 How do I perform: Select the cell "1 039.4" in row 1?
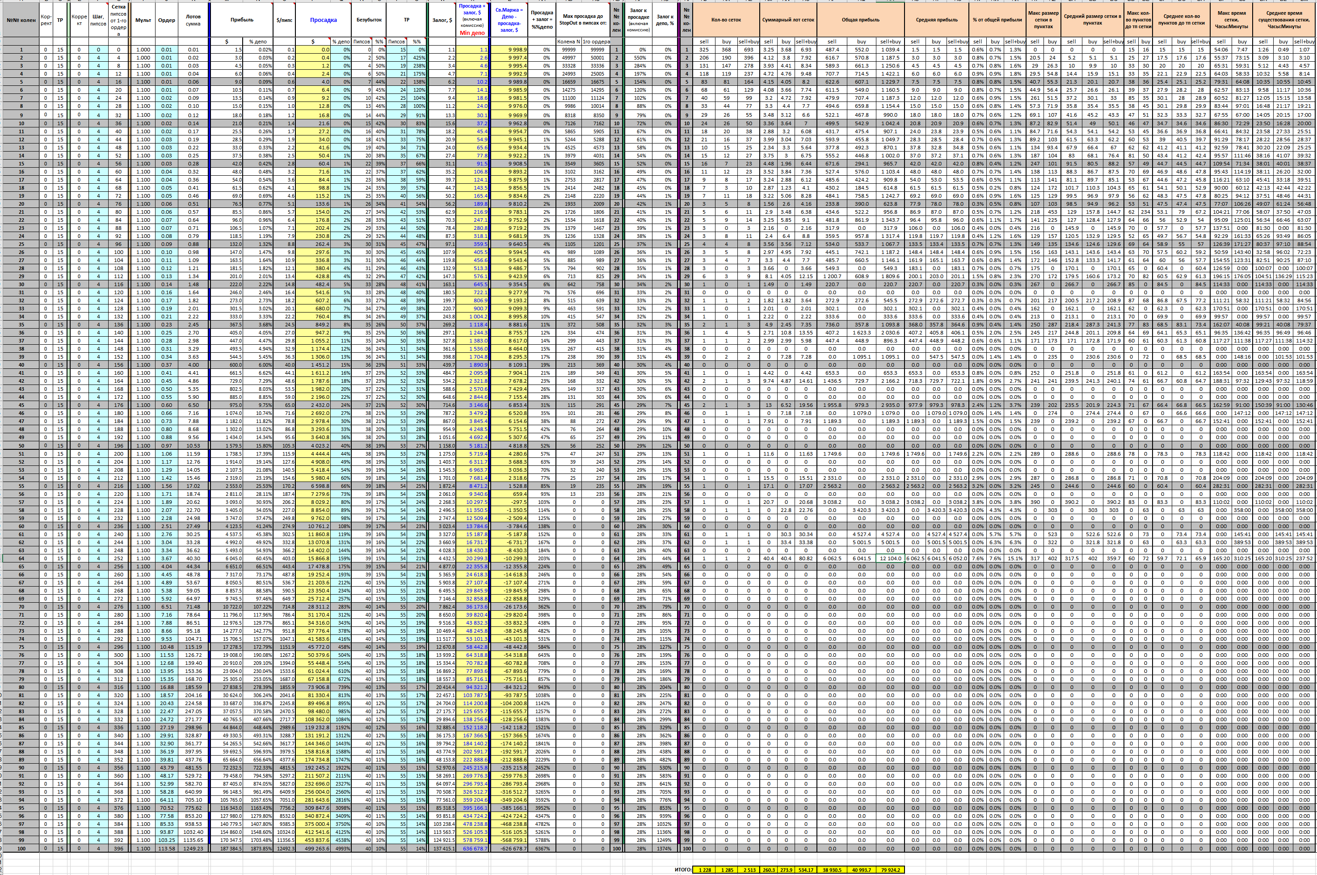[890, 50]
